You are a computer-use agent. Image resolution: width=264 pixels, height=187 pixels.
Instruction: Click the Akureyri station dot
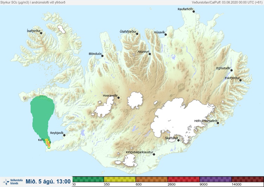[x=150, y=54]
